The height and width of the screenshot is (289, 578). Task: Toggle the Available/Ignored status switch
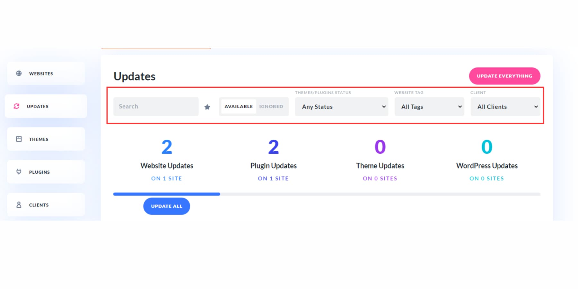tap(254, 106)
